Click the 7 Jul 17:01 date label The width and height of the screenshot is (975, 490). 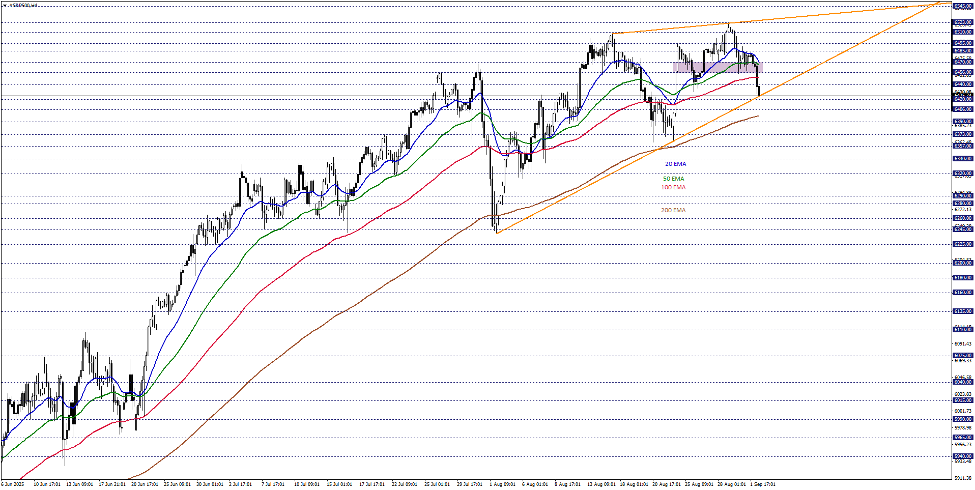(x=273, y=484)
